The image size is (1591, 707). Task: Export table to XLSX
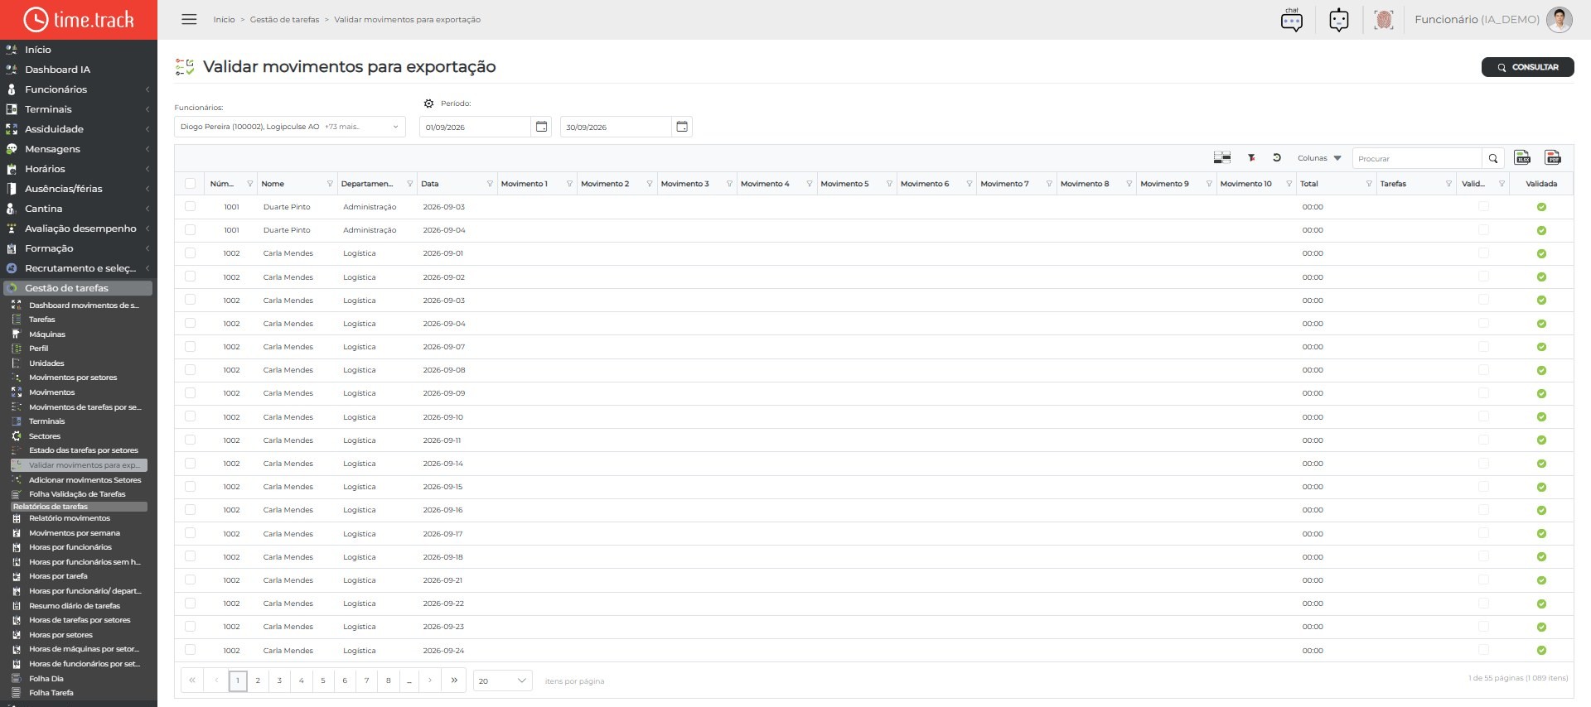pos(1522,157)
